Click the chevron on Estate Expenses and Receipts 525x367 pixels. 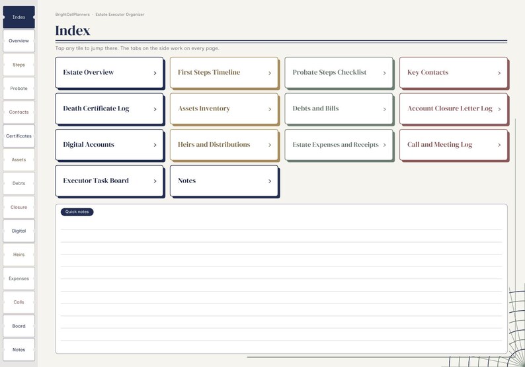point(385,145)
